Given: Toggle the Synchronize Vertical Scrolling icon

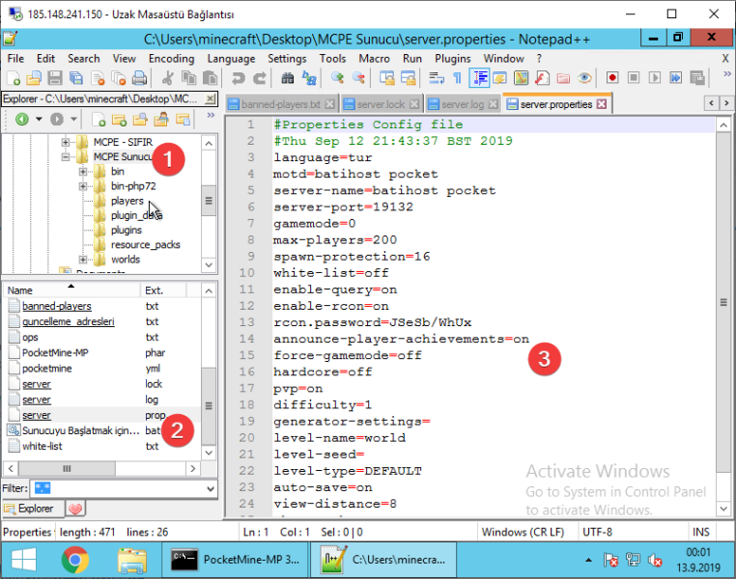Looking at the screenshot, I should [387, 78].
